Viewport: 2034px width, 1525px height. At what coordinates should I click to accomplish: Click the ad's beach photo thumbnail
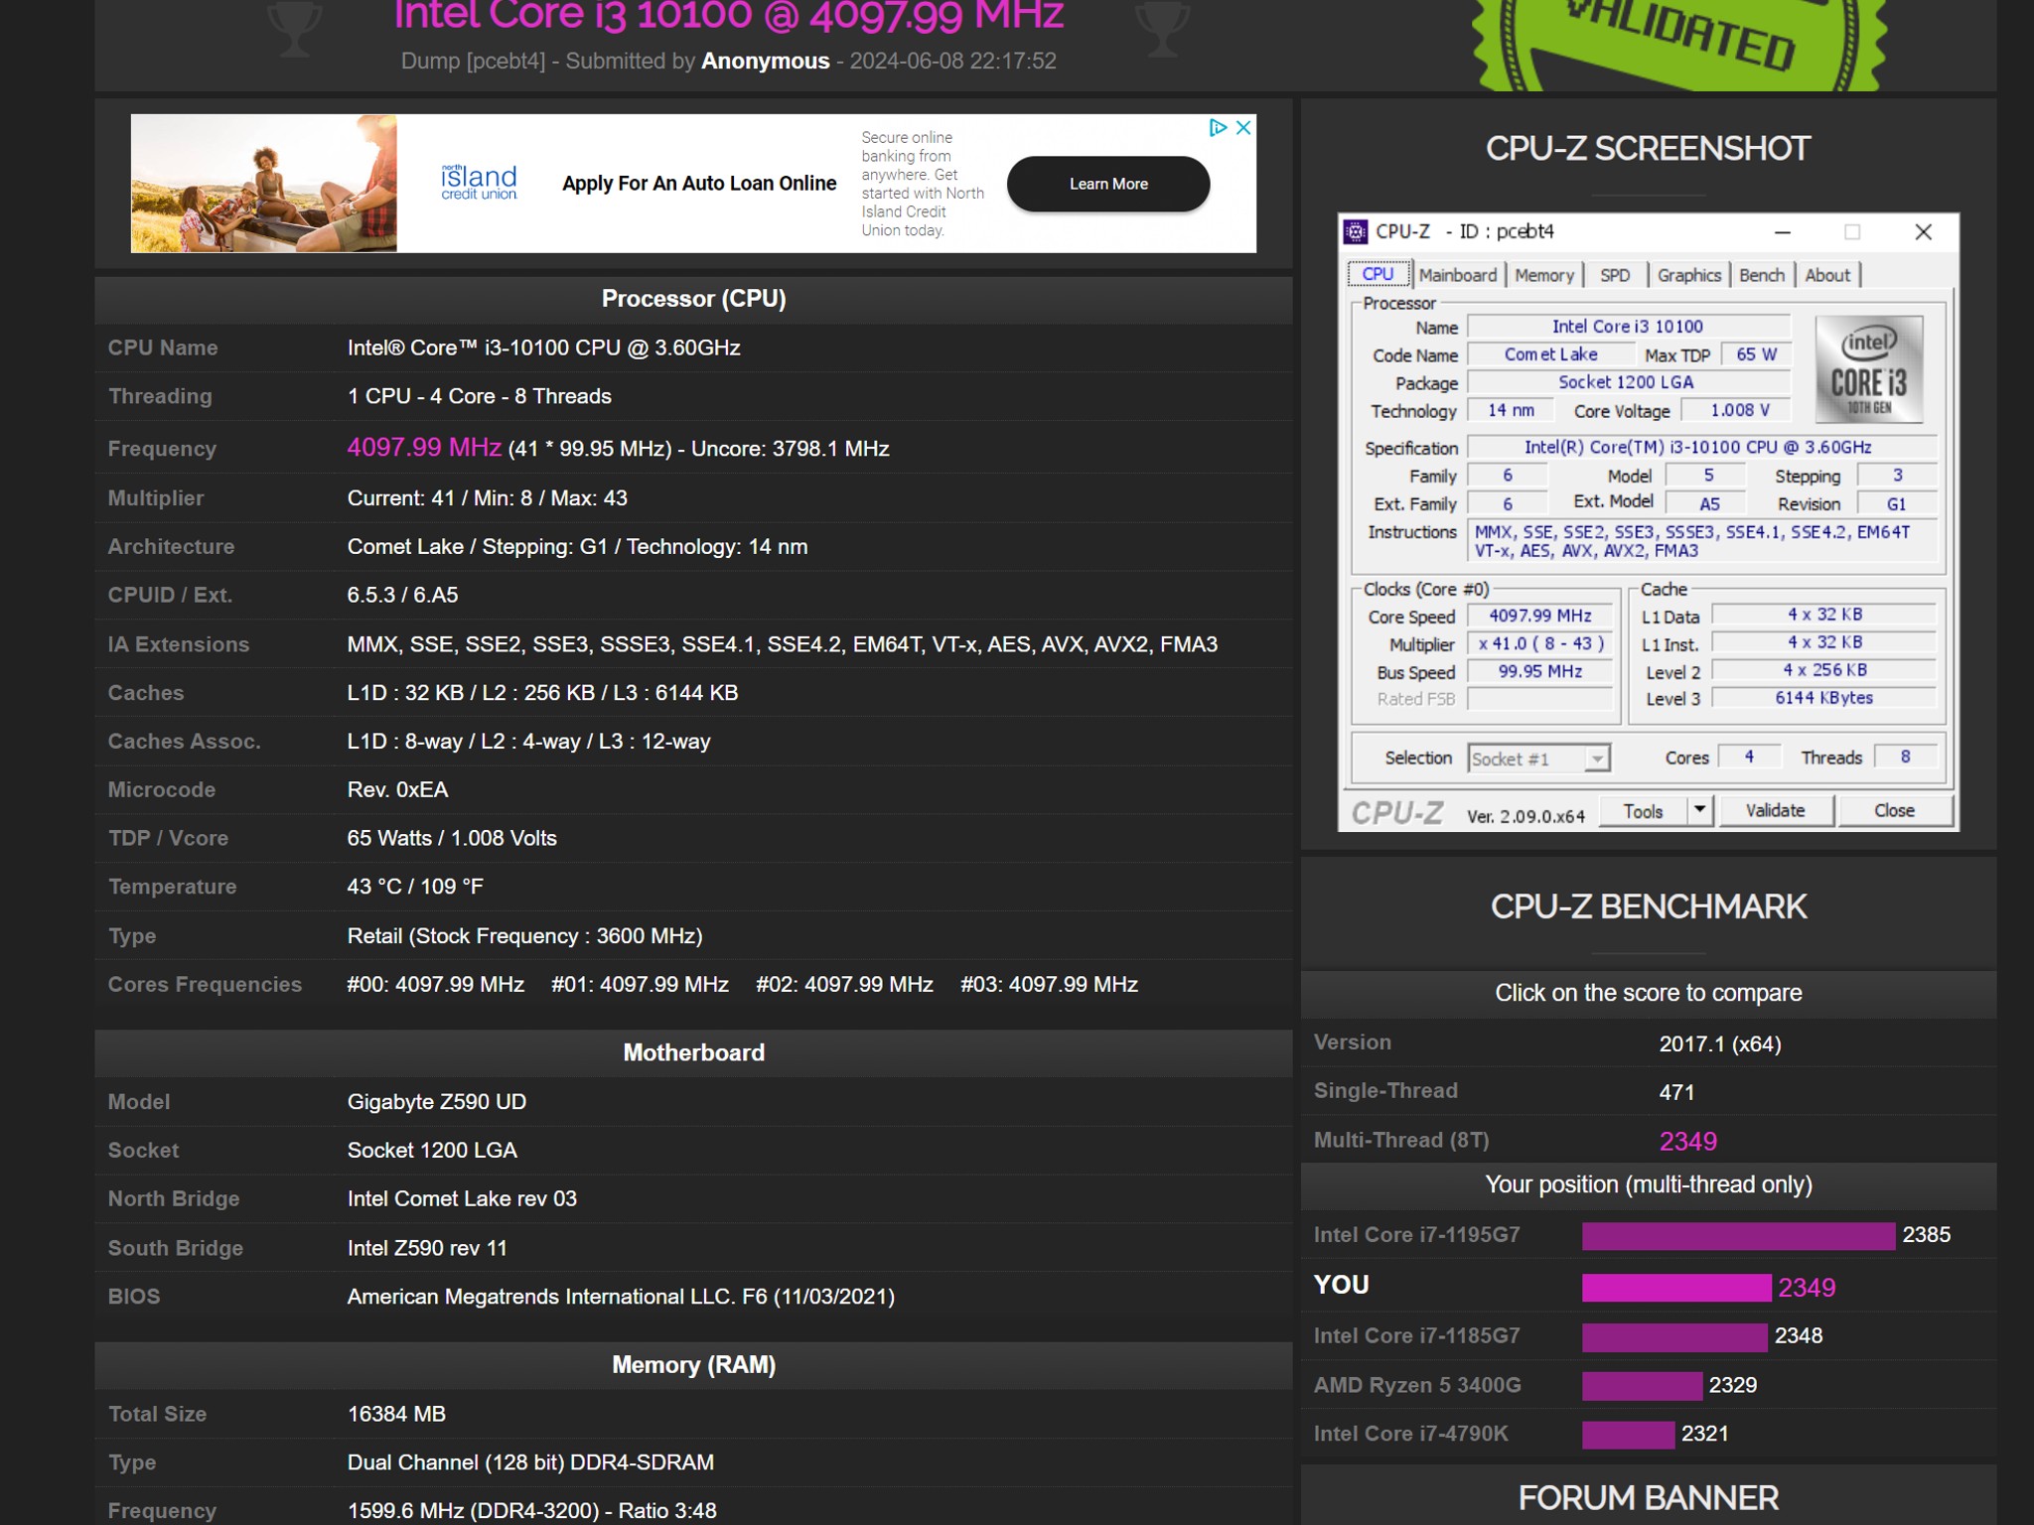pyautogui.click(x=264, y=183)
